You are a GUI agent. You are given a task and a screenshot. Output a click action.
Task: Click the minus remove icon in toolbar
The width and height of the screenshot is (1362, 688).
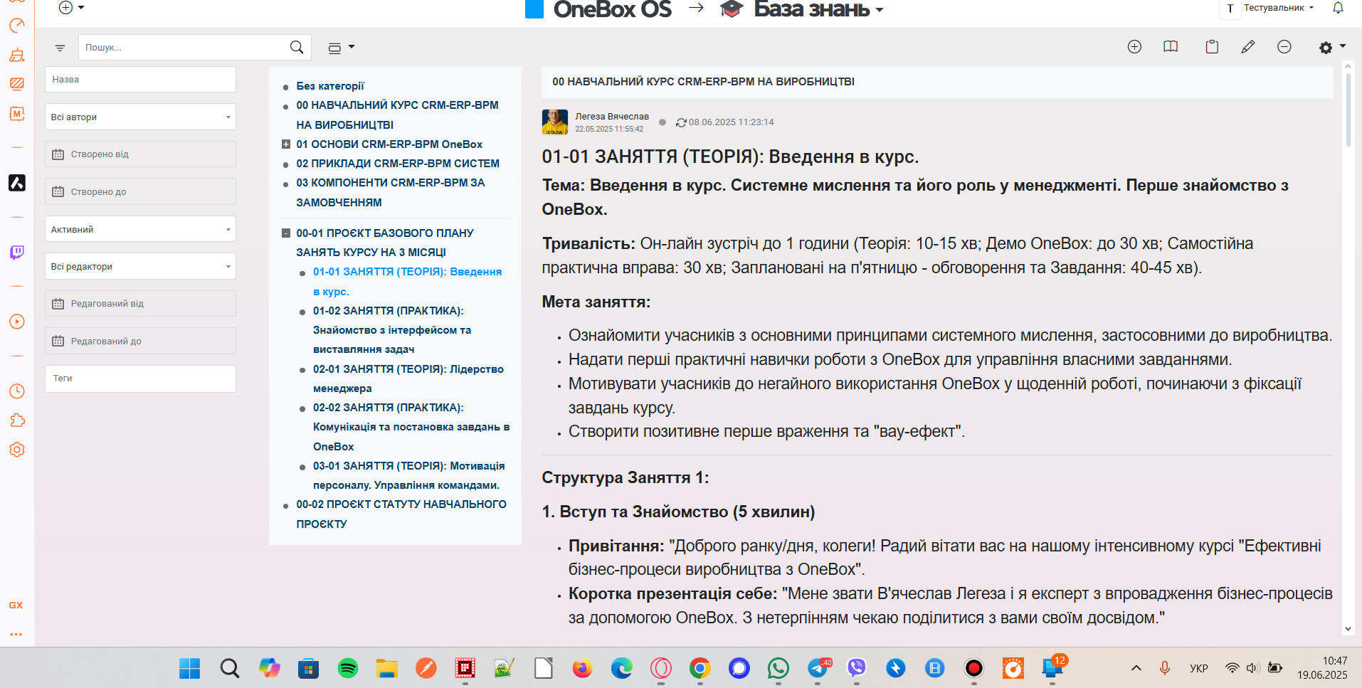(x=1284, y=47)
